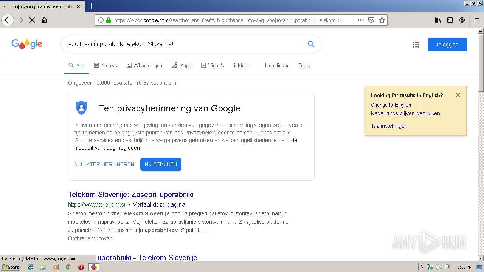Open media player from taskbar
Viewport: 484px width, 272px height.
(56, 267)
